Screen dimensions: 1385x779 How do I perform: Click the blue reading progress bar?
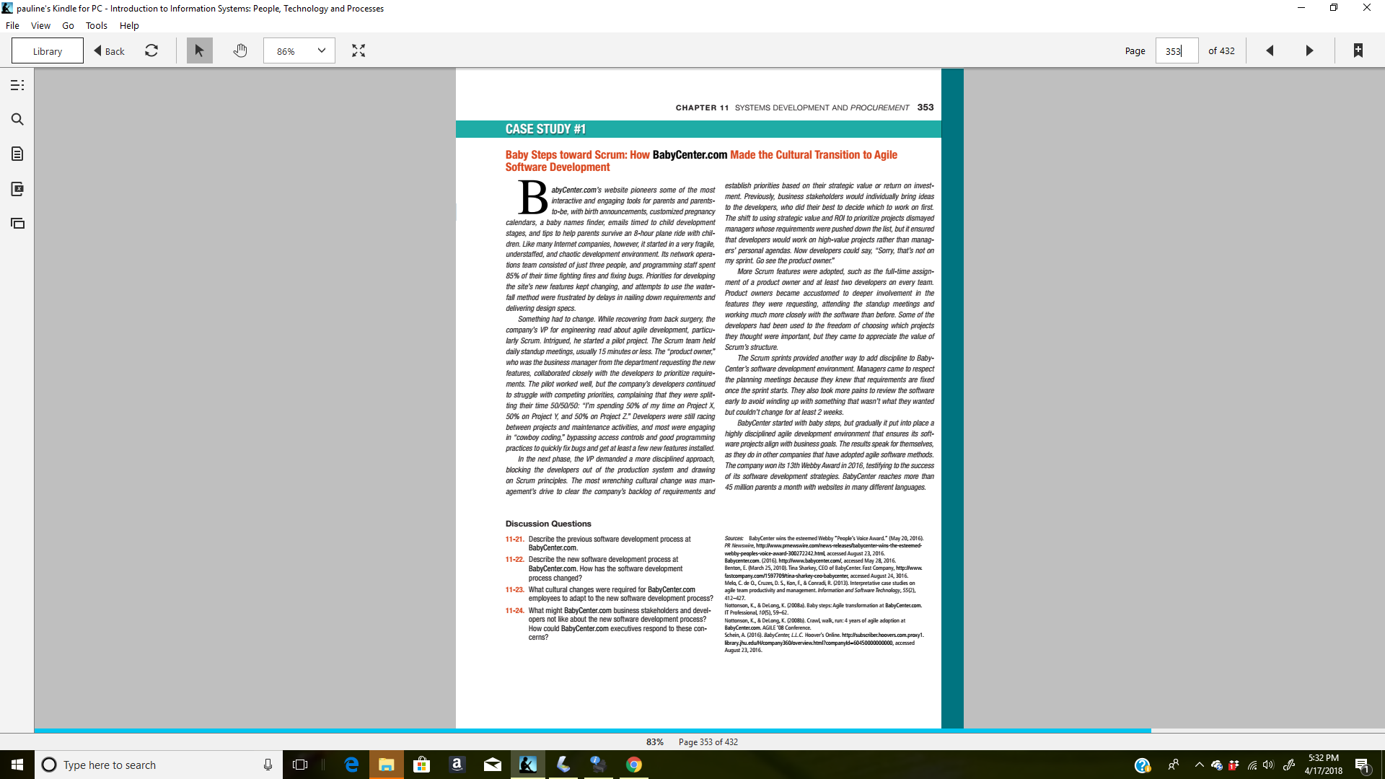pos(592,731)
